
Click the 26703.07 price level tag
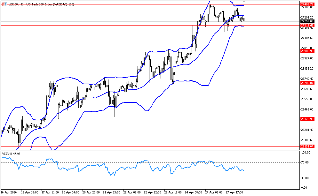(307, 83)
